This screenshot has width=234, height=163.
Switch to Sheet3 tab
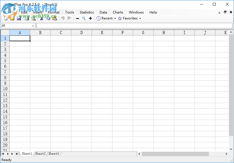[54, 154]
